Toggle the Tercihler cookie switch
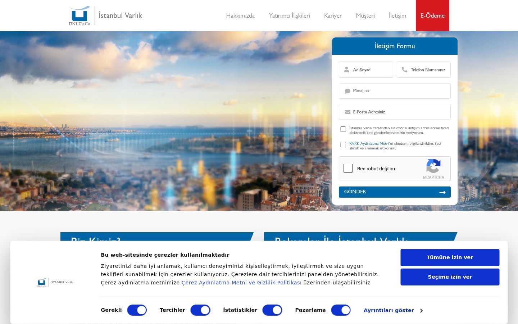This screenshot has height=324, width=518. pos(200,310)
